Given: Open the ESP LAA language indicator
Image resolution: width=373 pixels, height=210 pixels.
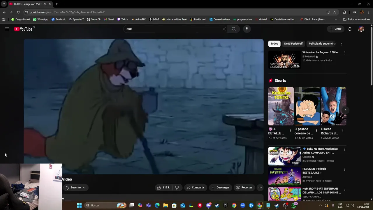Looking at the screenshot, I should tap(340, 205).
